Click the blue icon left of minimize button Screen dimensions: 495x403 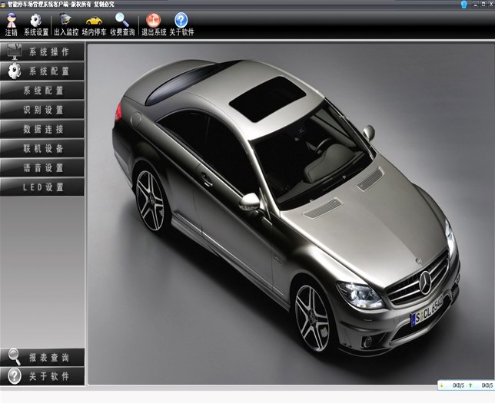click(x=463, y=4)
